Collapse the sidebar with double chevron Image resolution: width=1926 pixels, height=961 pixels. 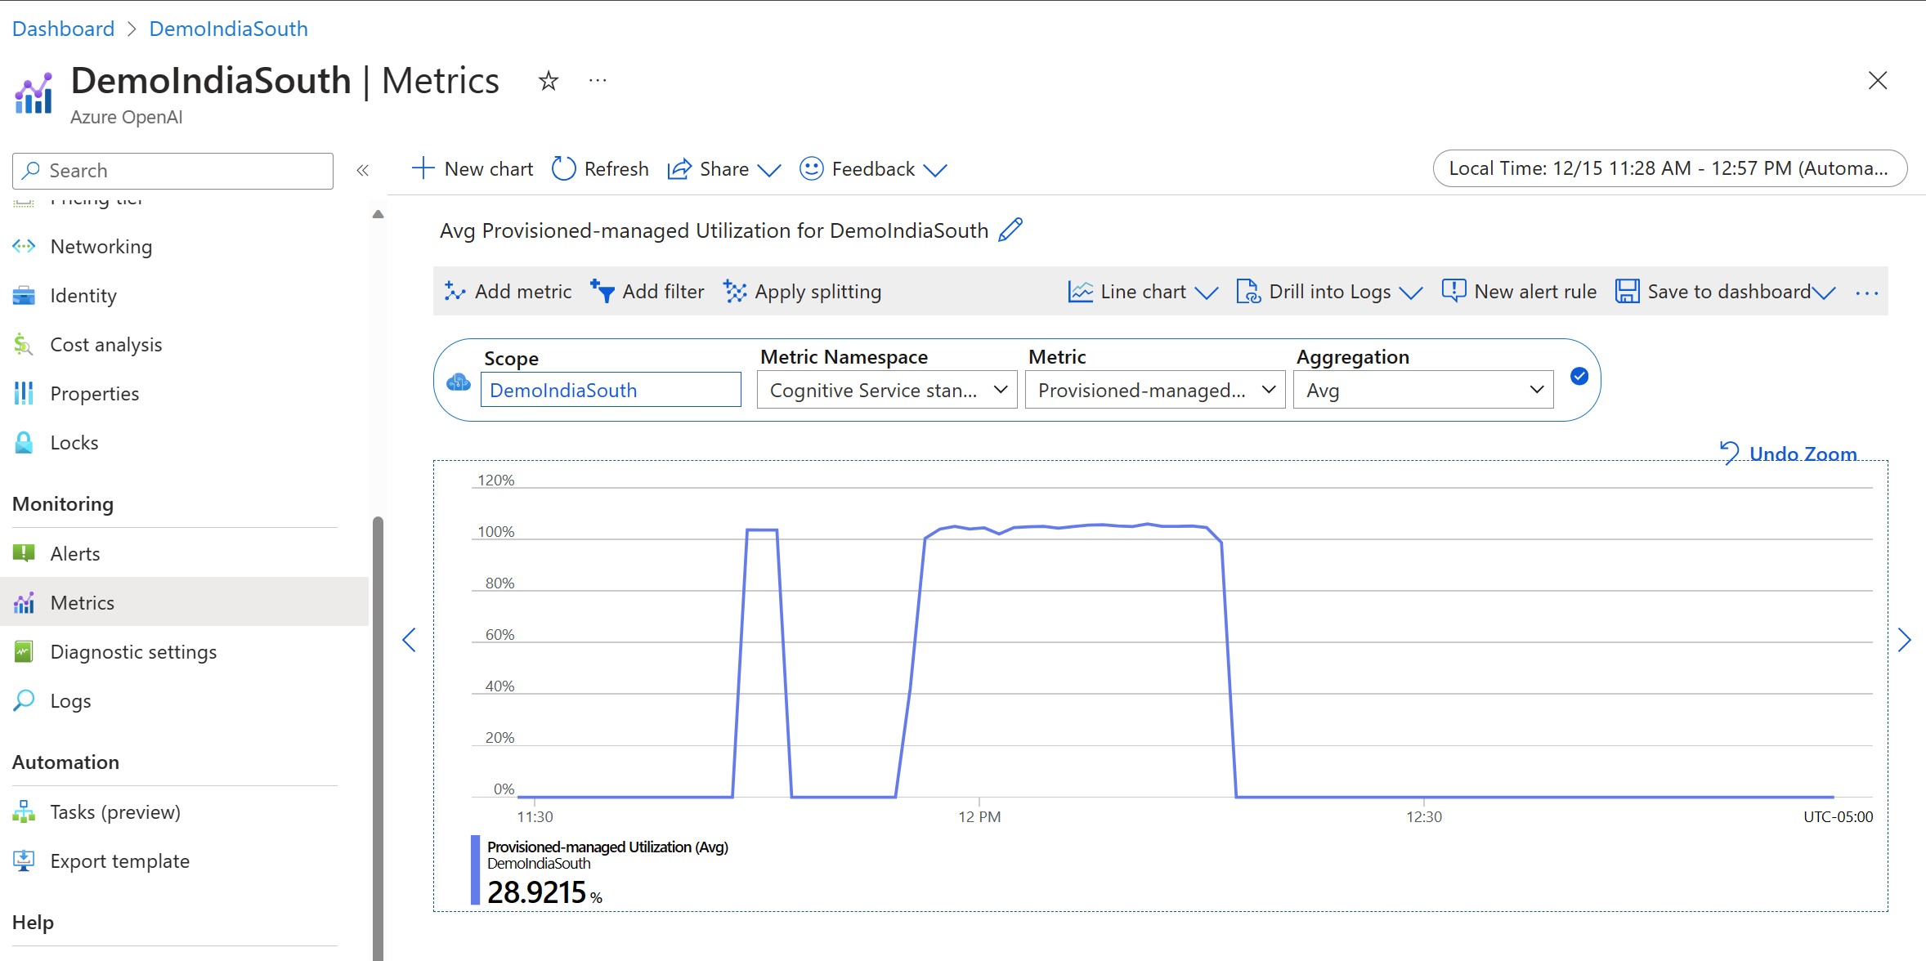[363, 170]
